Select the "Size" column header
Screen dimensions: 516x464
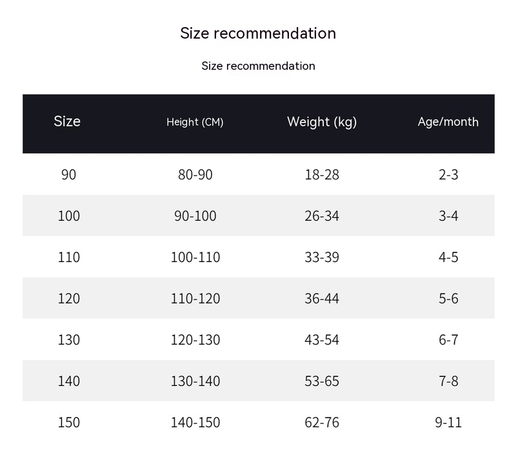point(67,121)
